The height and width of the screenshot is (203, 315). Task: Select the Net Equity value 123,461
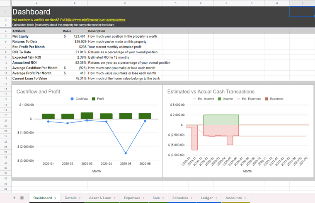[75, 36]
